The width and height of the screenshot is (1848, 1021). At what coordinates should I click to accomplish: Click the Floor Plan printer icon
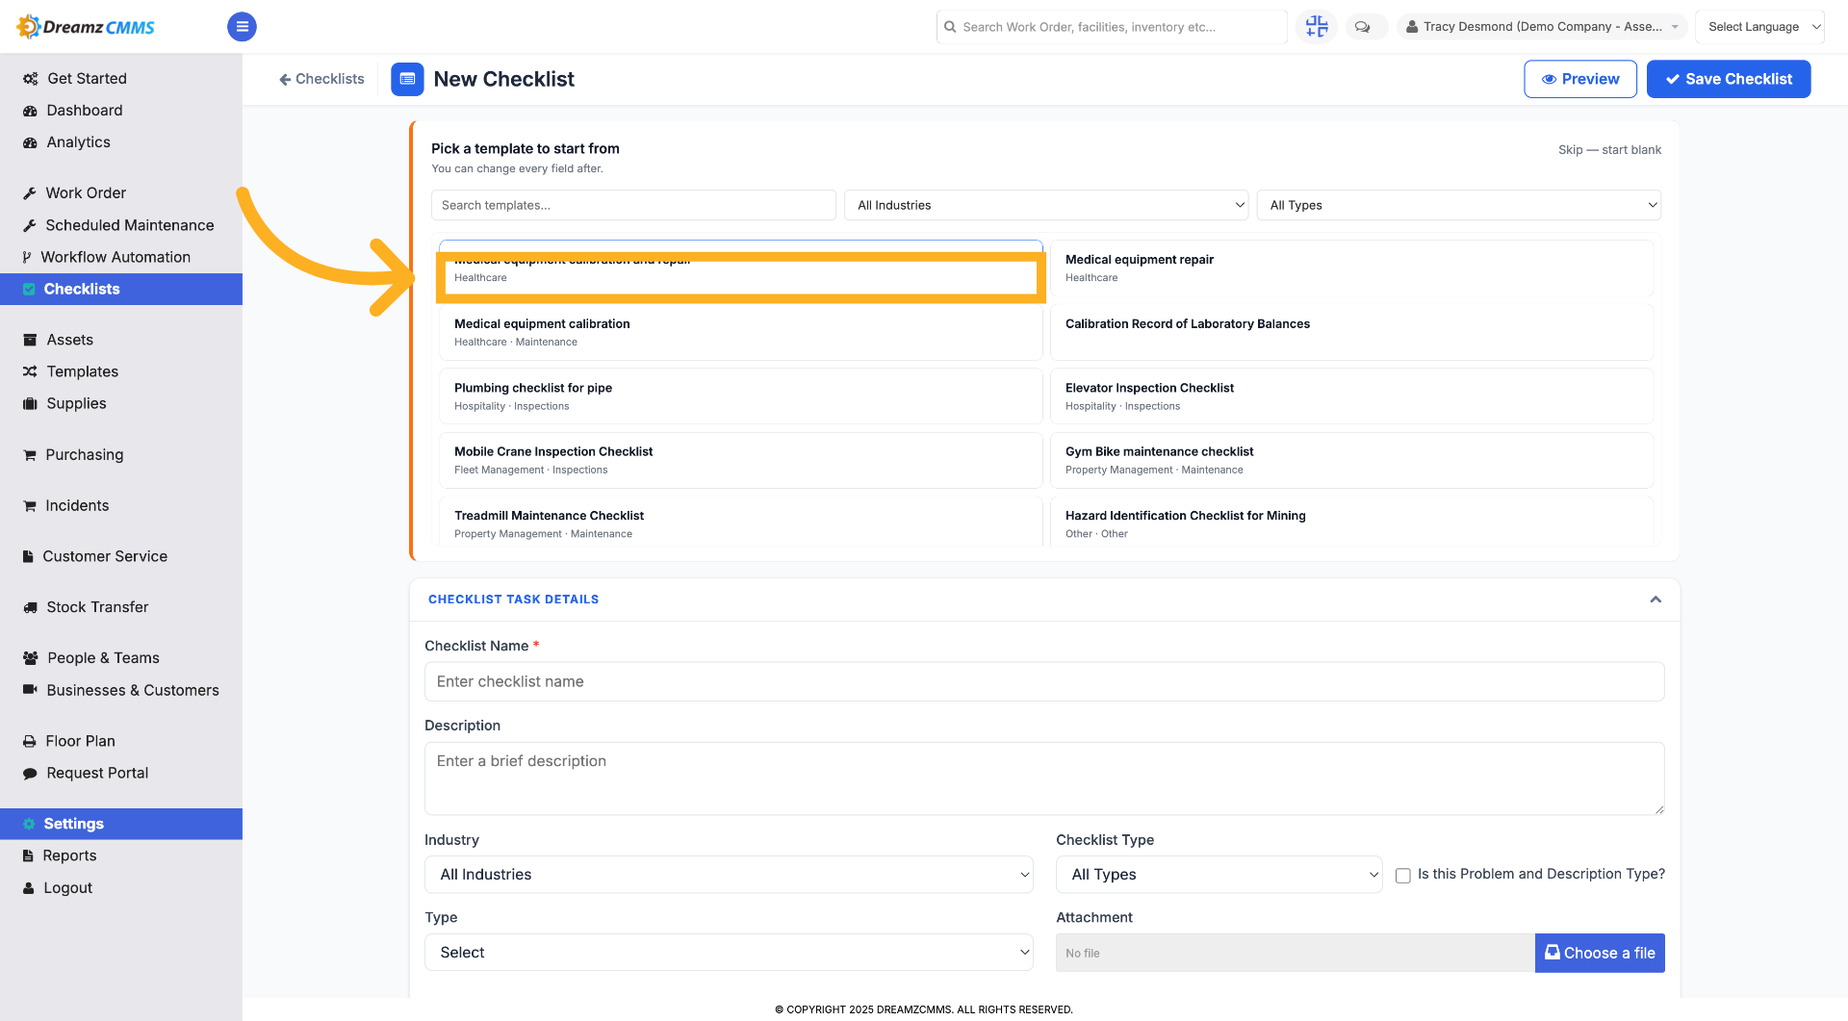(30, 741)
